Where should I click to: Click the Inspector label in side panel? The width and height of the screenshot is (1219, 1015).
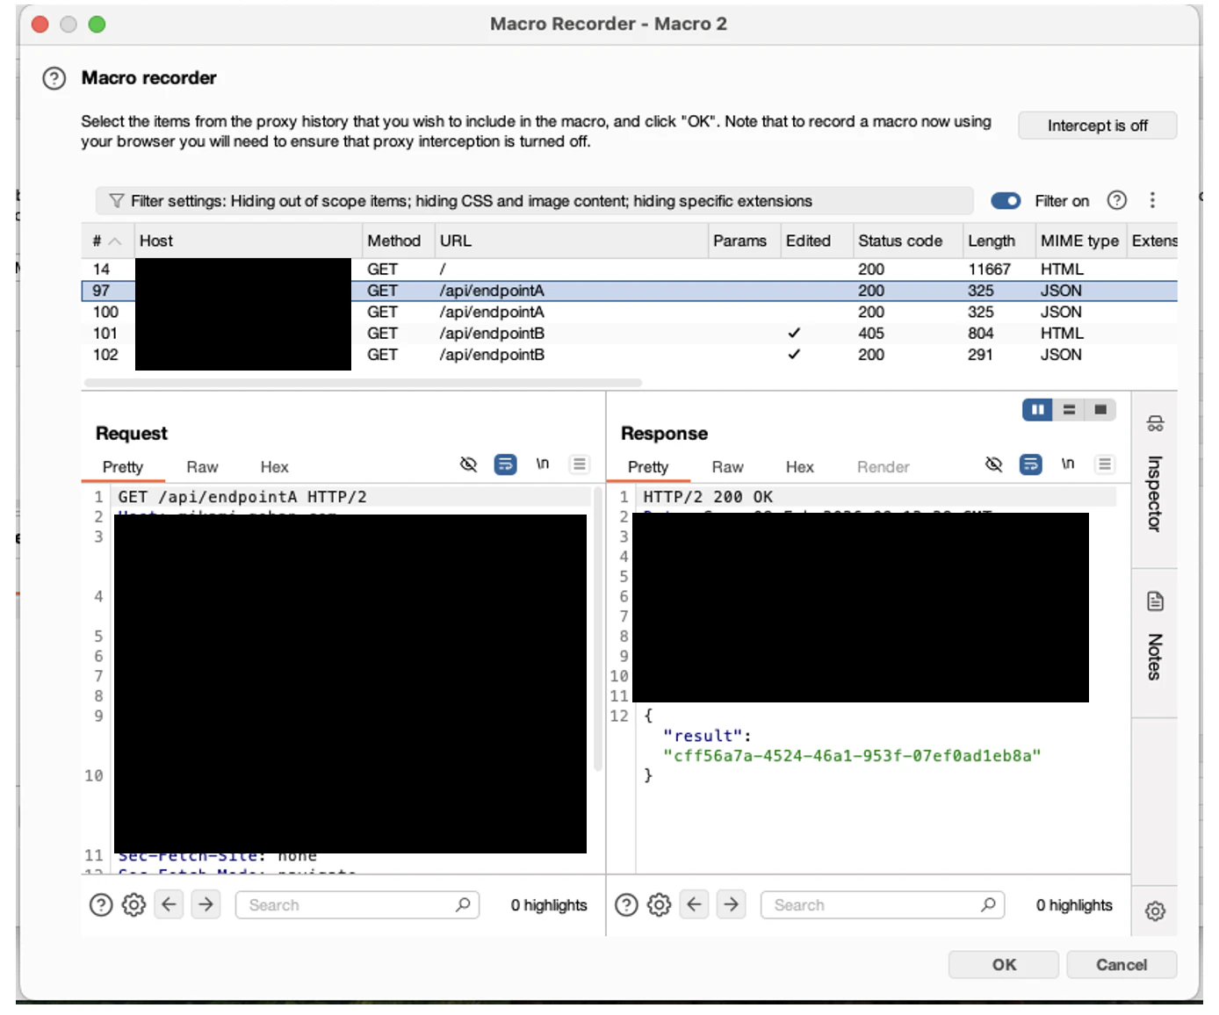[1155, 493]
